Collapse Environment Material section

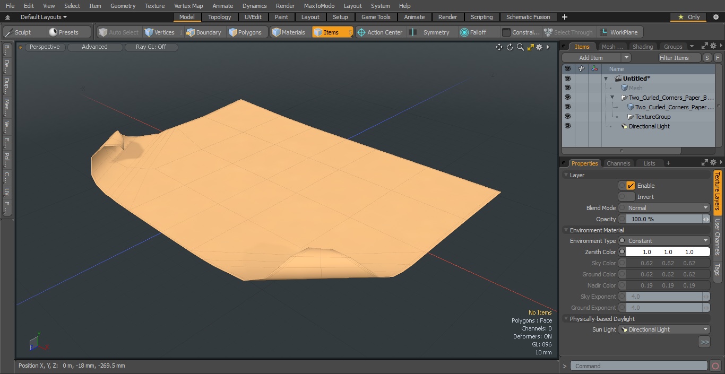566,230
